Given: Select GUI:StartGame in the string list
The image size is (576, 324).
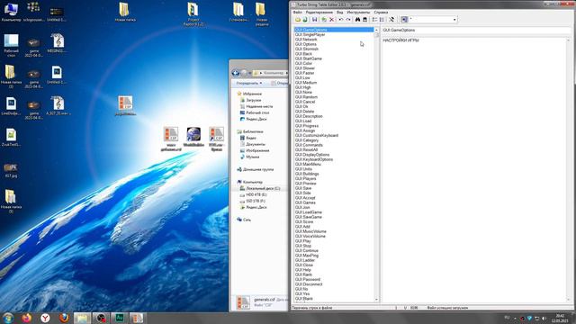Looking at the screenshot, I should [309, 58].
